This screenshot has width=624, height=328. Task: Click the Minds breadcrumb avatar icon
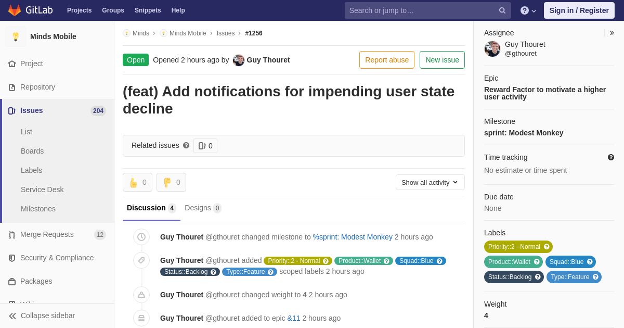tap(126, 33)
